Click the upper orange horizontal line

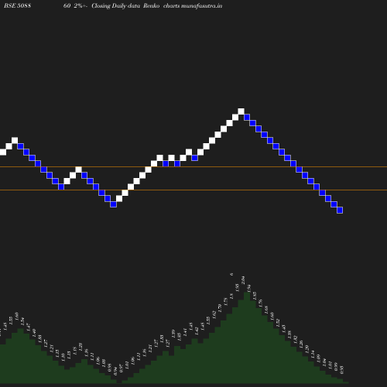point(193,167)
